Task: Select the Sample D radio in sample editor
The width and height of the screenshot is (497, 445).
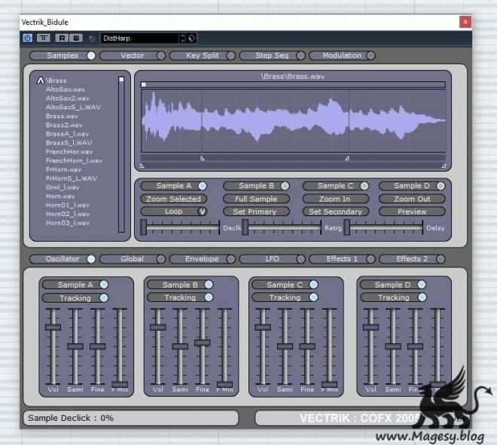Action: point(441,186)
